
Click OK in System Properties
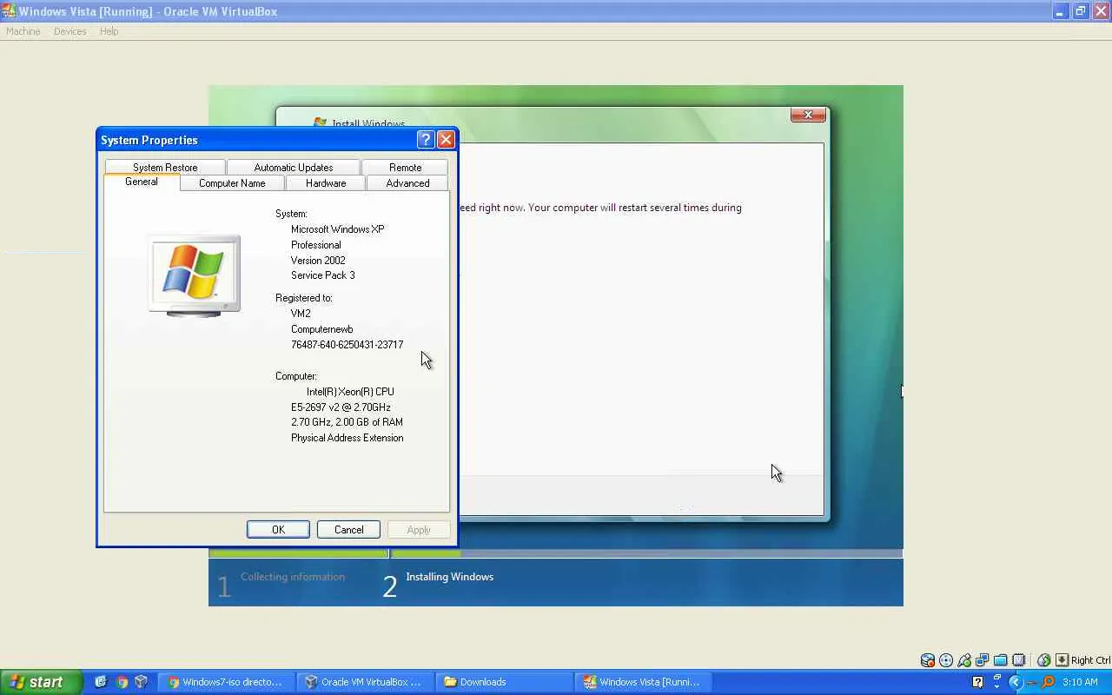tap(278, 530)
